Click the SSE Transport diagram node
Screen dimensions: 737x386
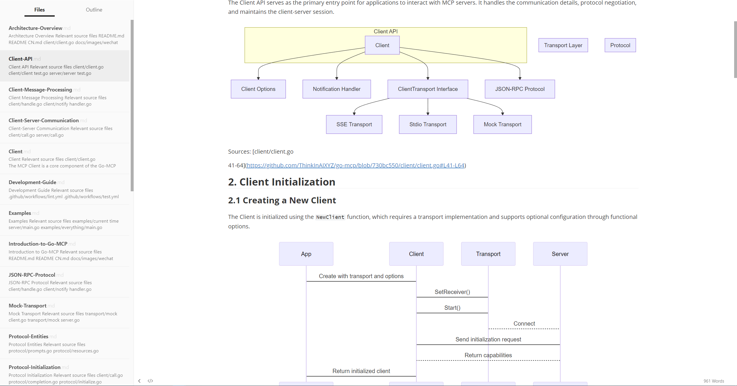[x=354, y=124]
